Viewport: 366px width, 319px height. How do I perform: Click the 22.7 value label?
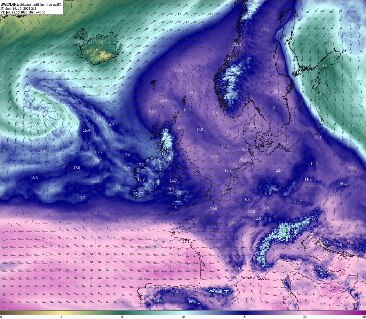(279, 170)
